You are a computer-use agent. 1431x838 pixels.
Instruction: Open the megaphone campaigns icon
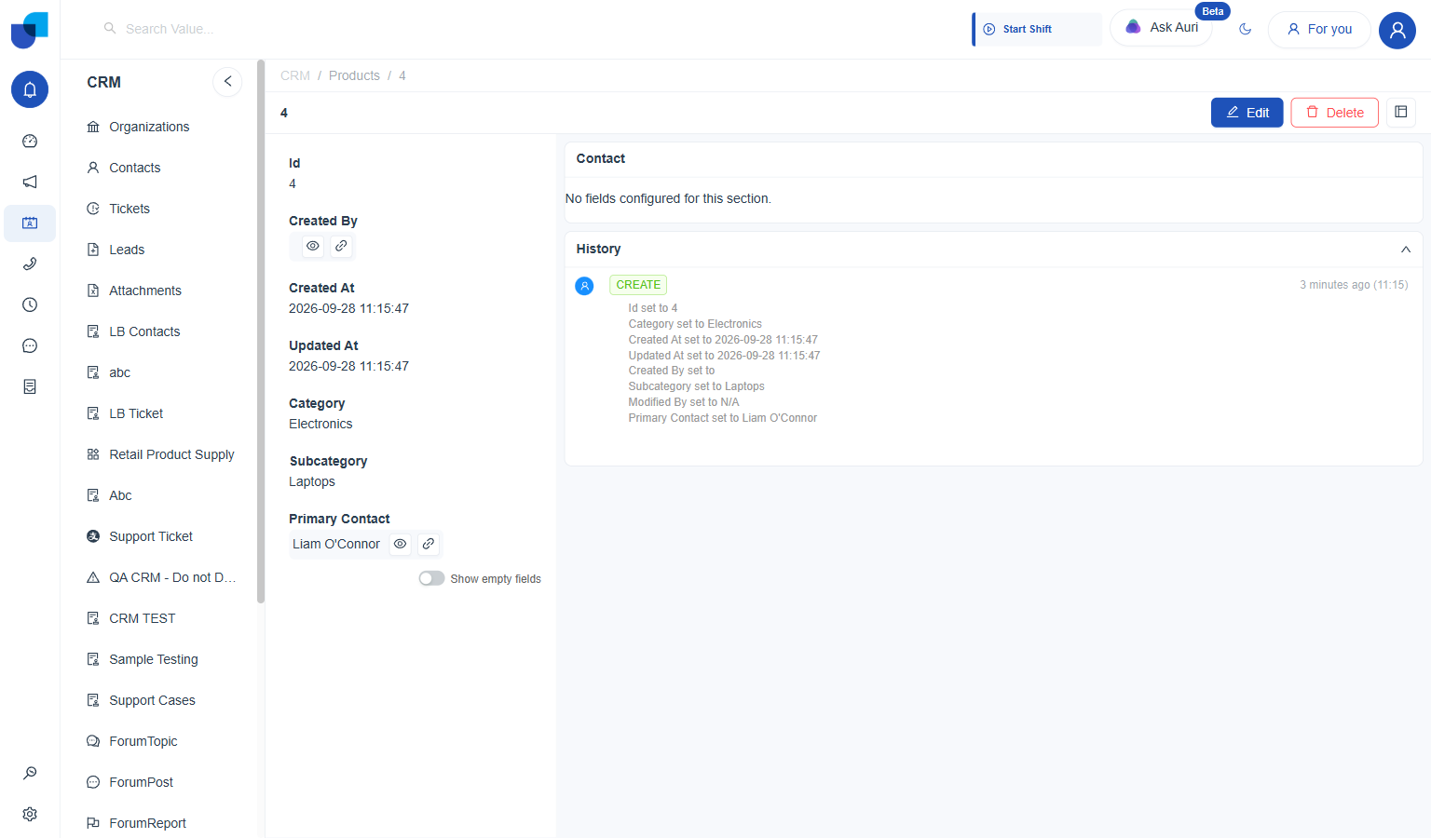tap(30, 182)
